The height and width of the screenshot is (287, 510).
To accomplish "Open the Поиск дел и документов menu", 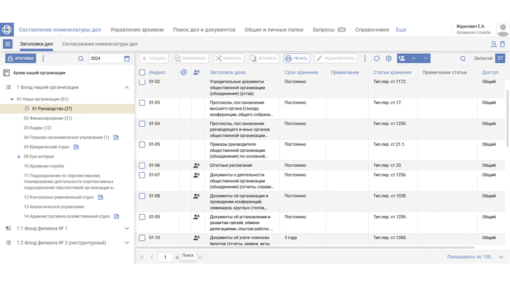I will 204,29.
